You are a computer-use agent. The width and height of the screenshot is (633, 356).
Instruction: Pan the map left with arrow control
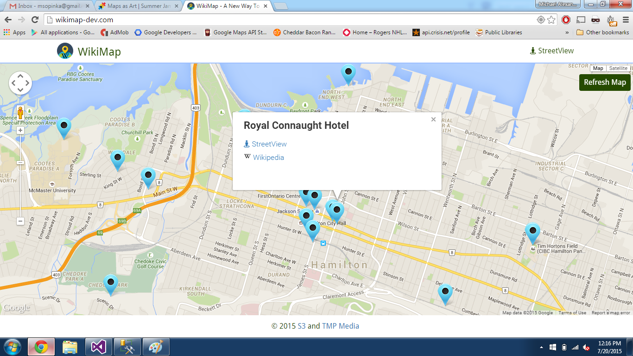13,83
